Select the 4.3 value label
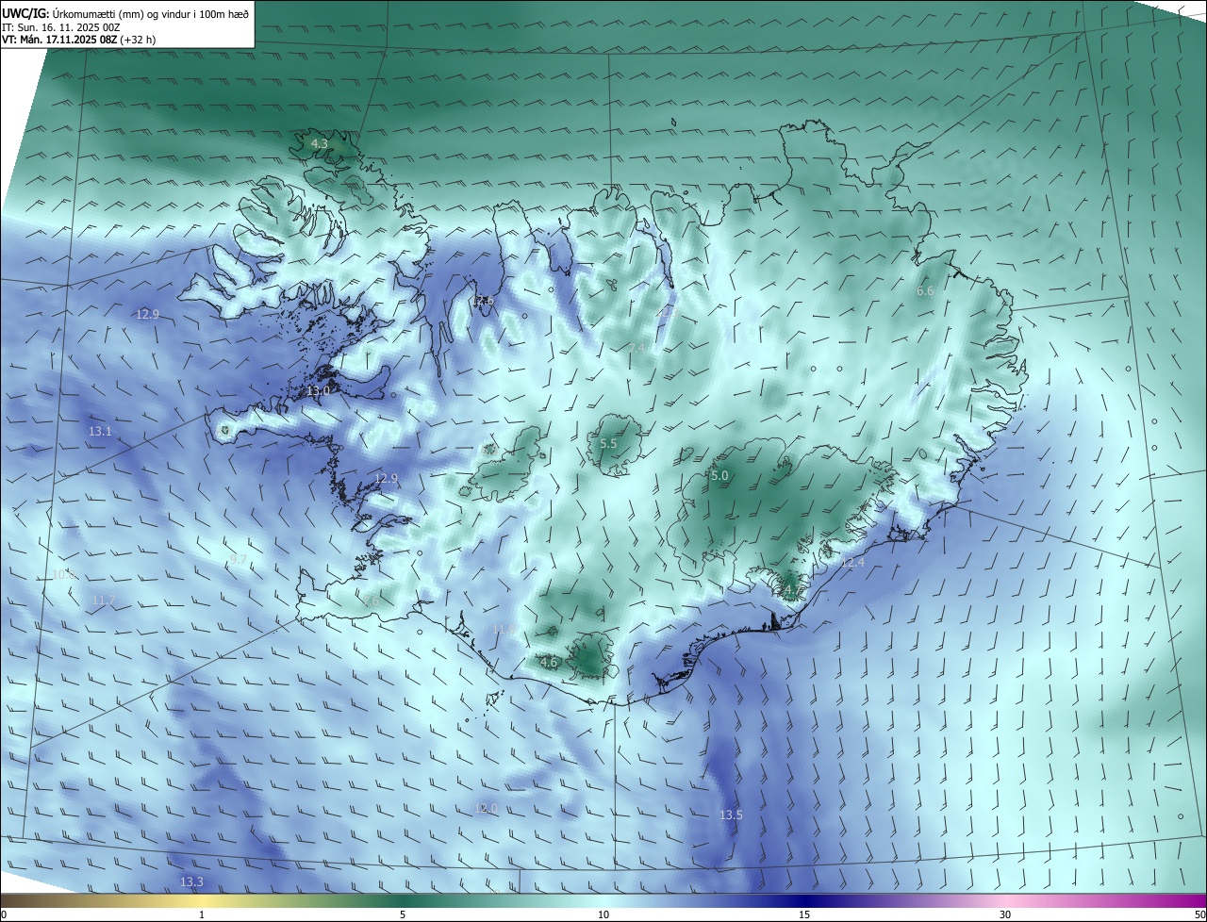 click(320, 143)
